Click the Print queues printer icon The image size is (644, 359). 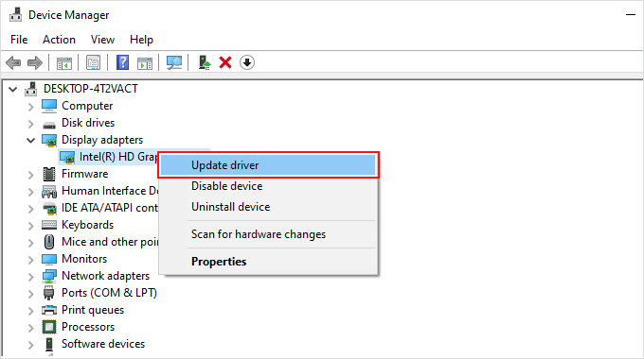click(49, 310)
